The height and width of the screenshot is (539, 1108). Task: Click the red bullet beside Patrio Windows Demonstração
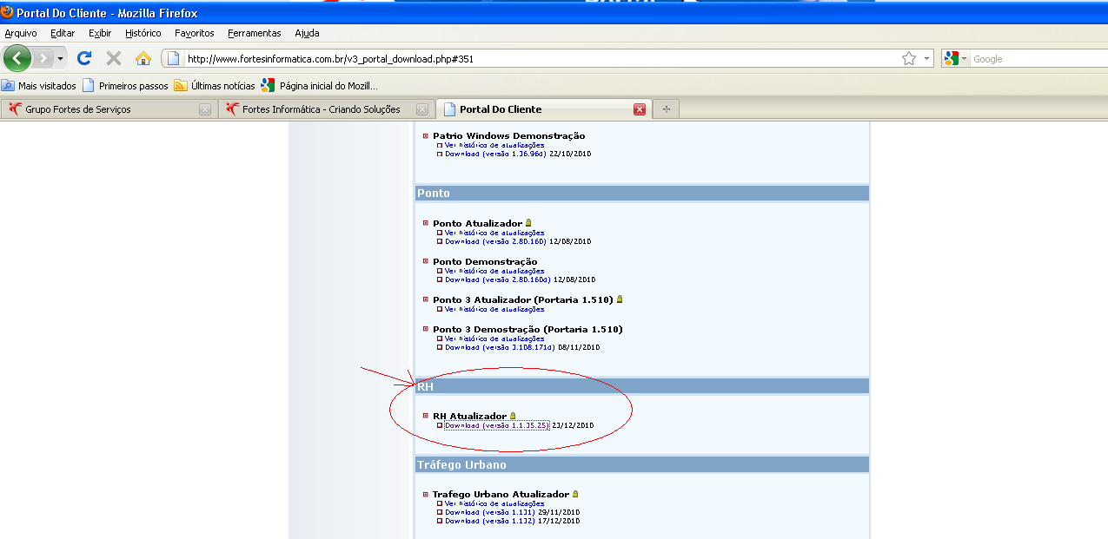[426, 135]
